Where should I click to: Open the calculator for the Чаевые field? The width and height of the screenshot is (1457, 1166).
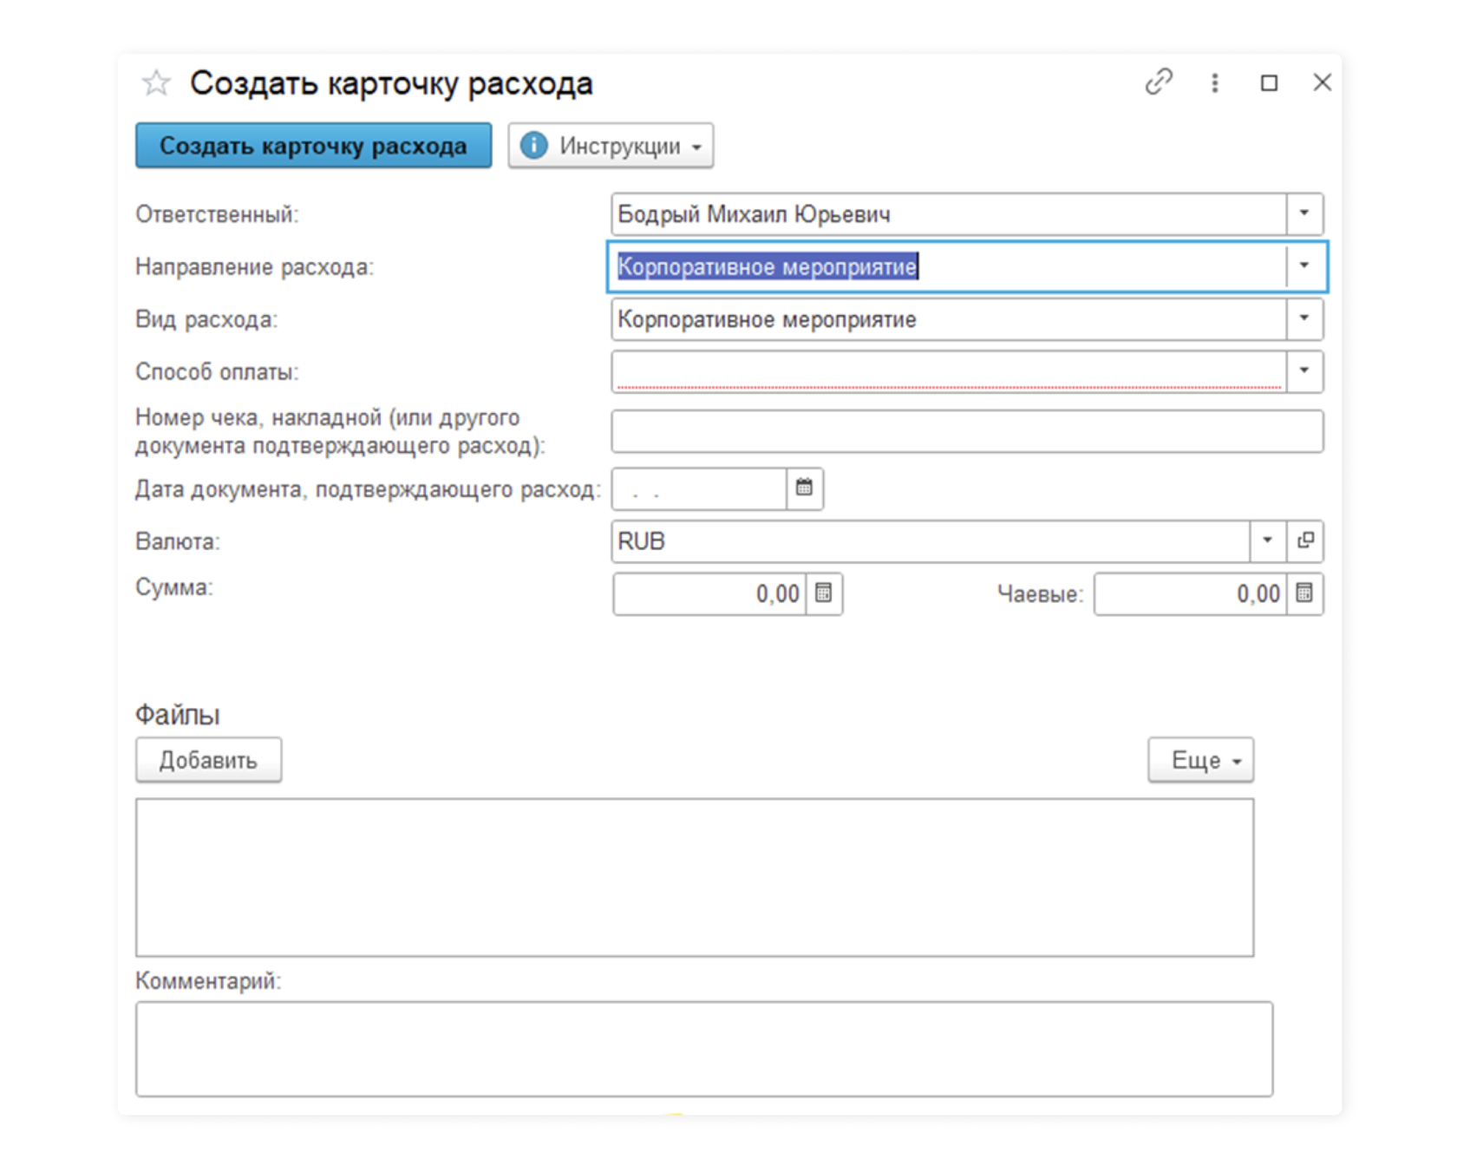(x=1304, y=594)
